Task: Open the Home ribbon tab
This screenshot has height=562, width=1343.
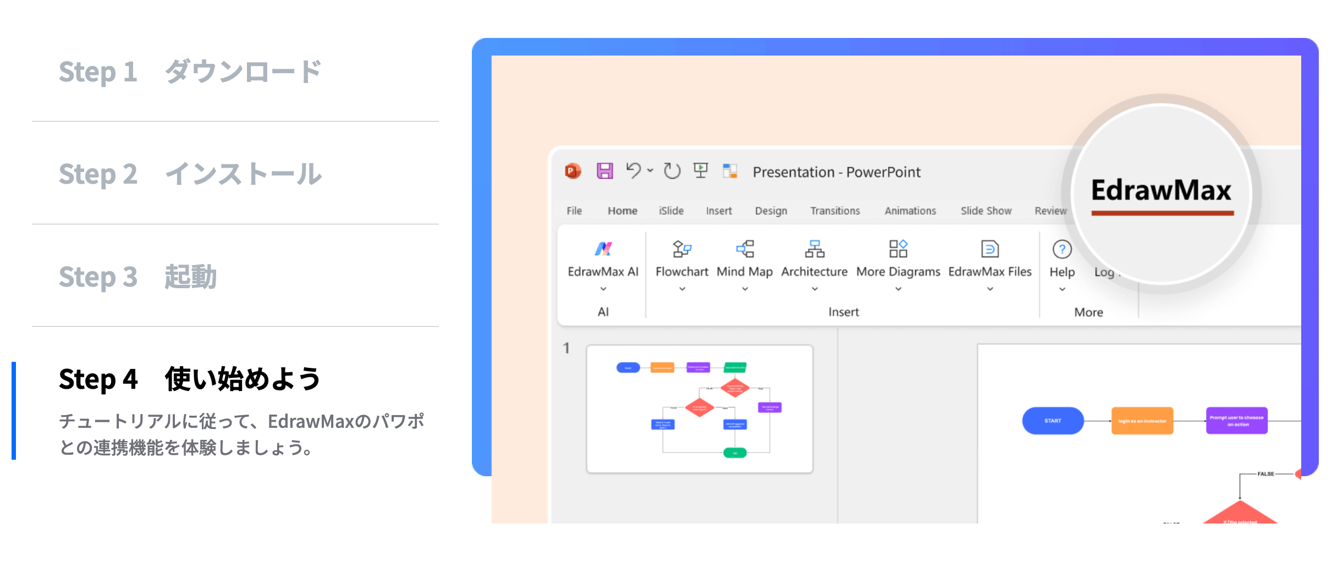Action: [622, 211]
